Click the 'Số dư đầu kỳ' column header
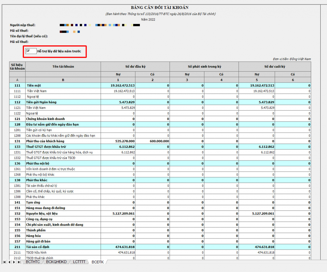Image resolution: width=327 pixels, height=272 pixels. pos(135,66)
